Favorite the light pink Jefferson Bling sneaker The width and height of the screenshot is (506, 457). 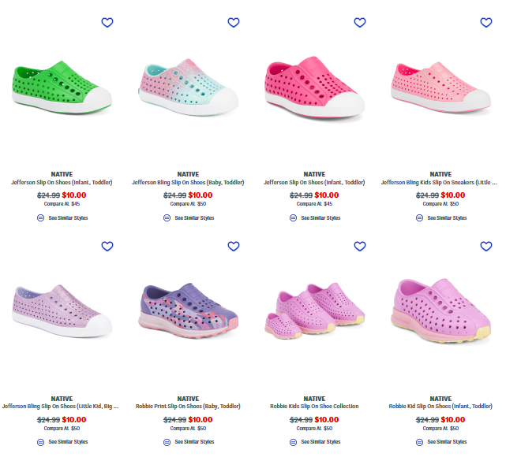486,23
